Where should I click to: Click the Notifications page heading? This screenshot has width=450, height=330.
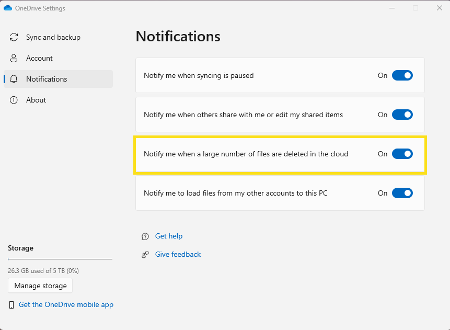pos(178,37)
